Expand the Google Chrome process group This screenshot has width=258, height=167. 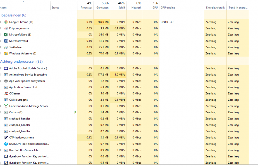tap(1, 22)
